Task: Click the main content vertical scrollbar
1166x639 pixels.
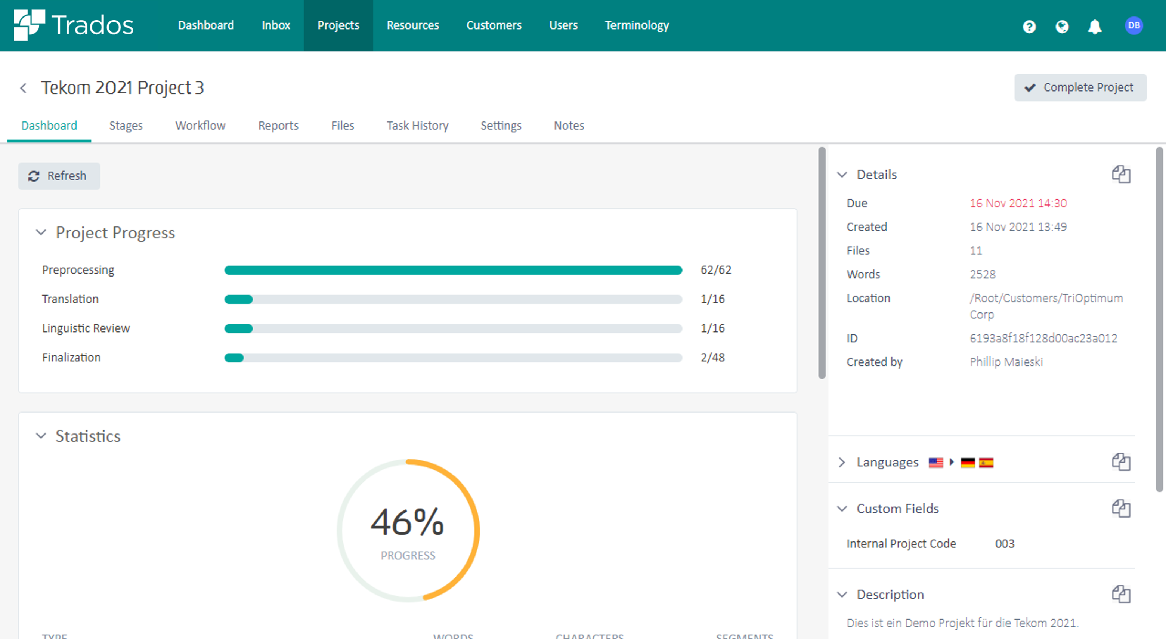Action: tap(822, 263)
